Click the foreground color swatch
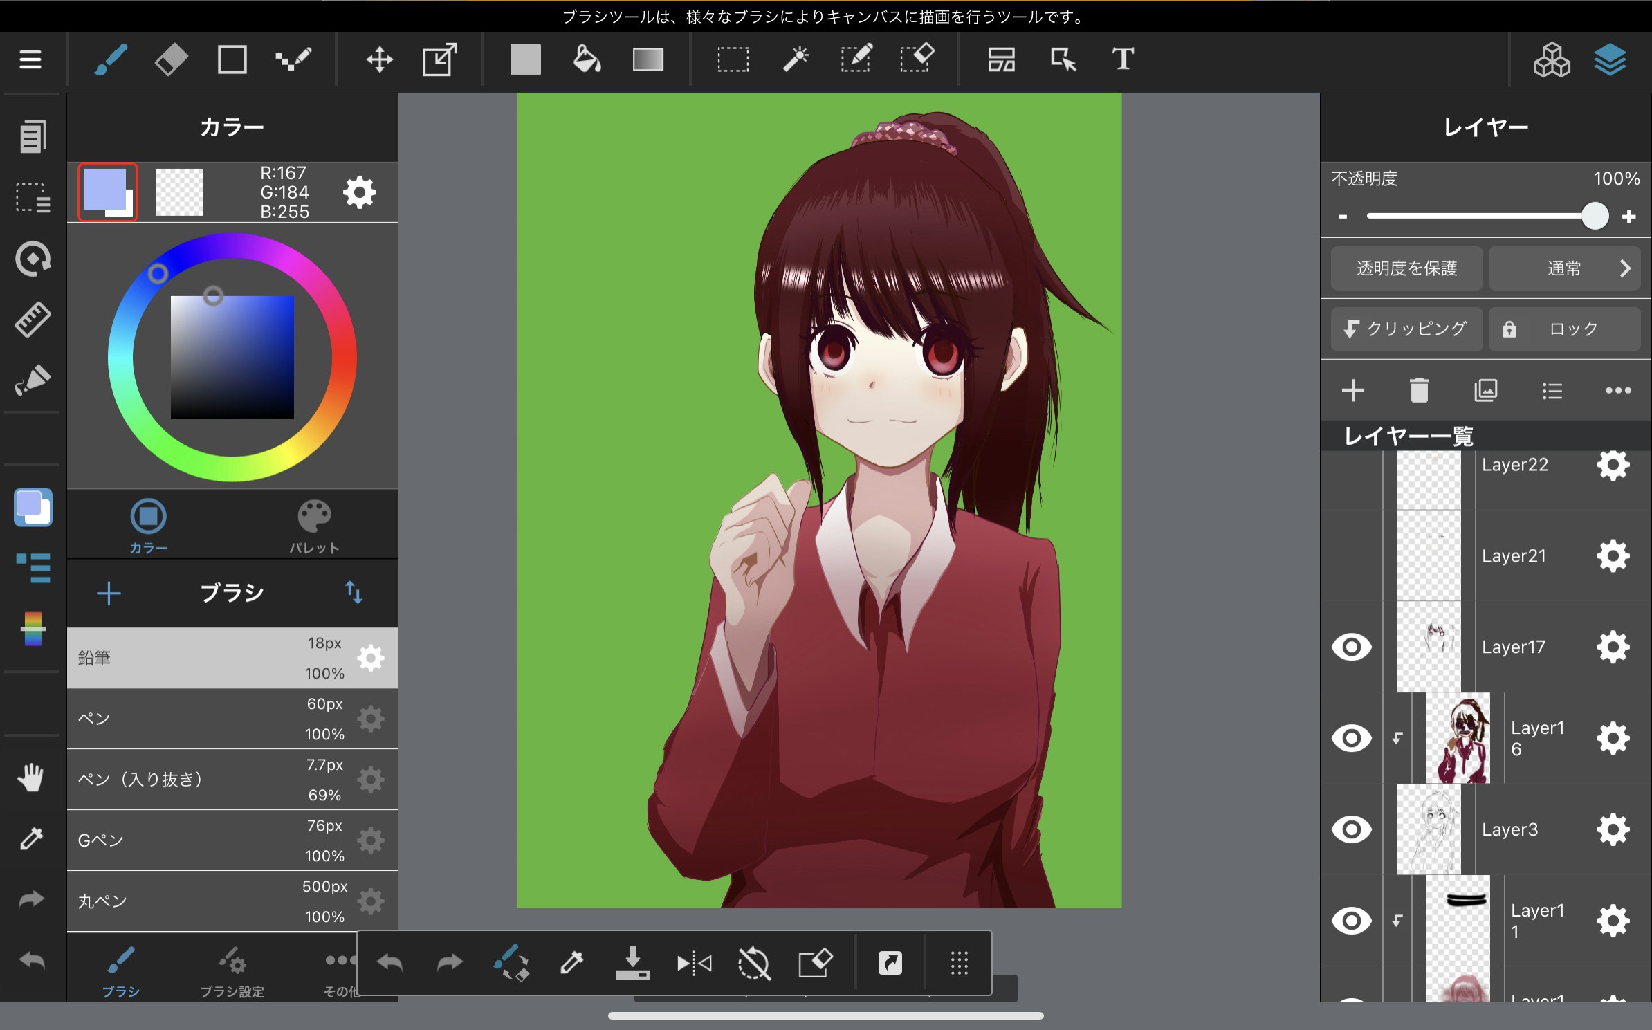Screen dimensions: 1652x1030 point(104,190)
